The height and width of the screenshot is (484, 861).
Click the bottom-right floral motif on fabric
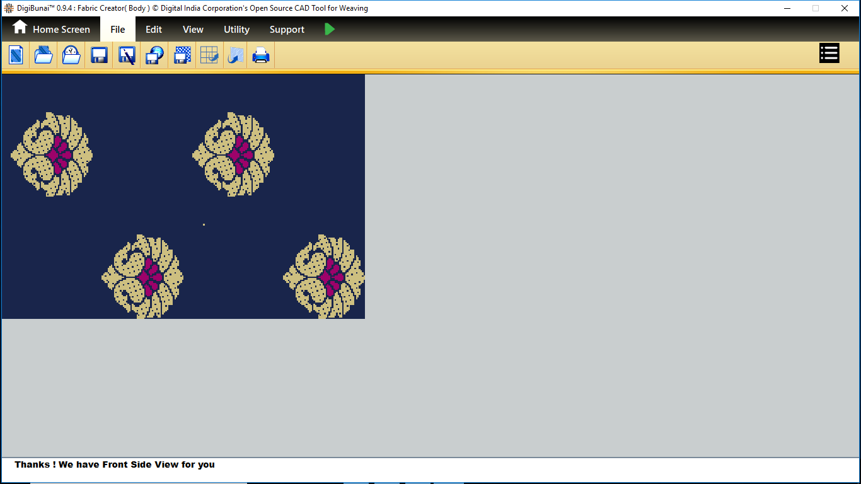tap(324, 277)
